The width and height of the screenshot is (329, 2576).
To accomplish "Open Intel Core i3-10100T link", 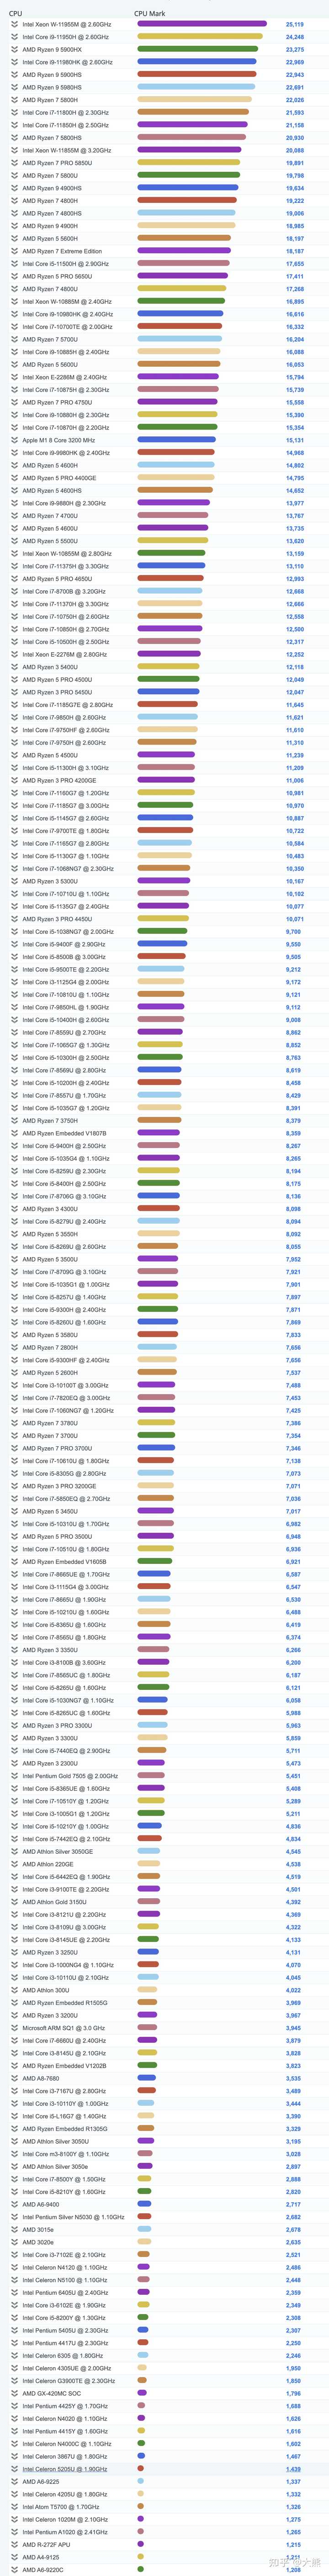I will coord(66,1385).
